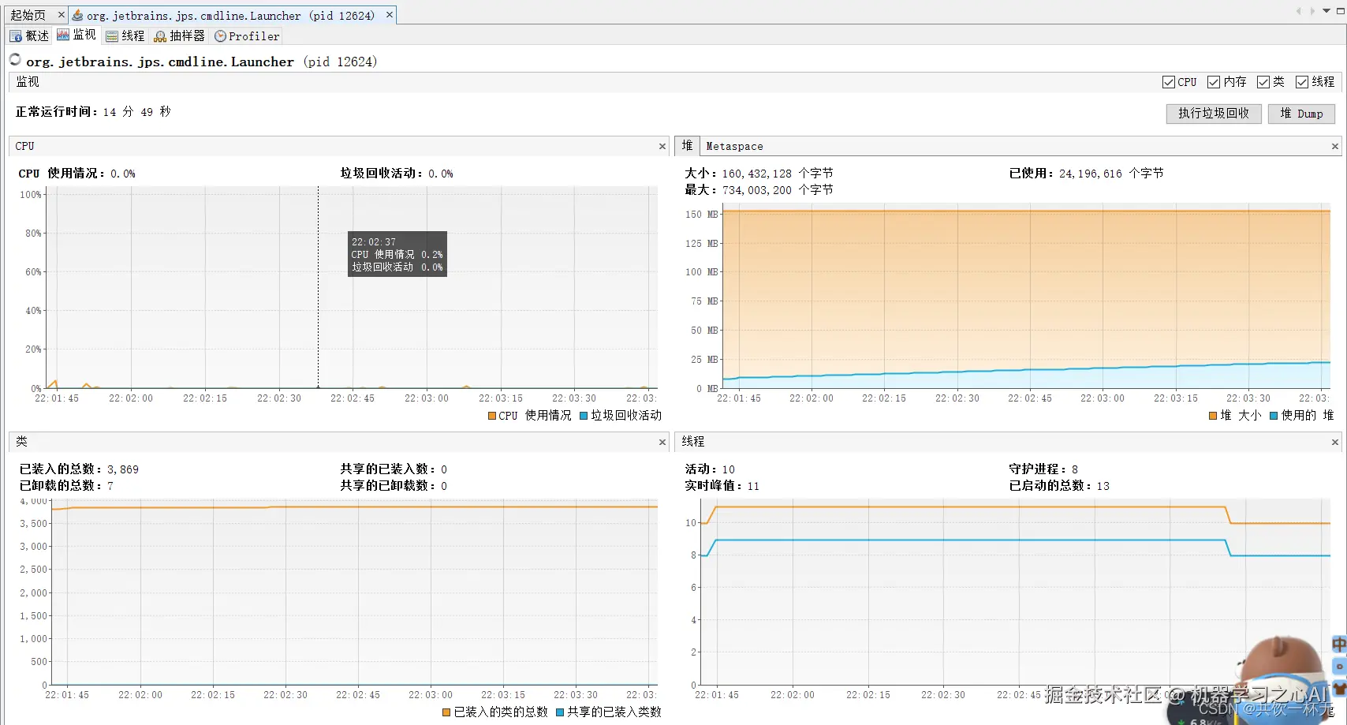Click 执行垃圾回收 perform GC button
The height and width of the screenshot is (725, 1347).
pyautogui.click(x=1214, y=114)
